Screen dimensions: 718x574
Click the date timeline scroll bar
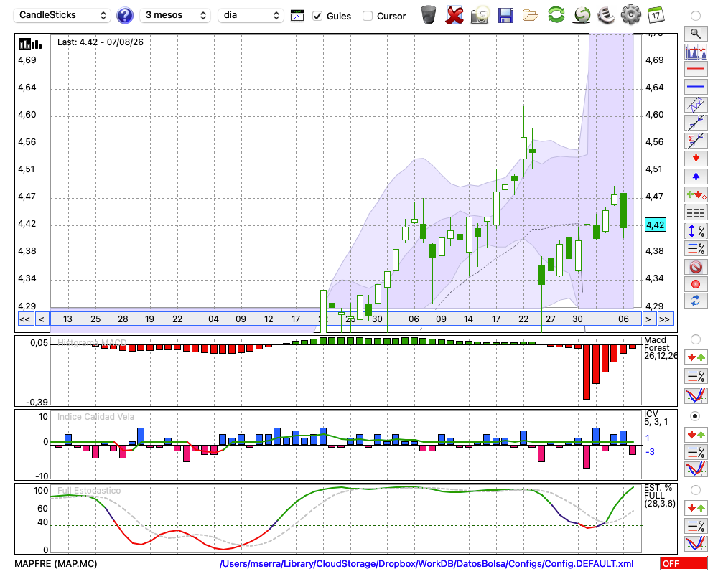346,319
